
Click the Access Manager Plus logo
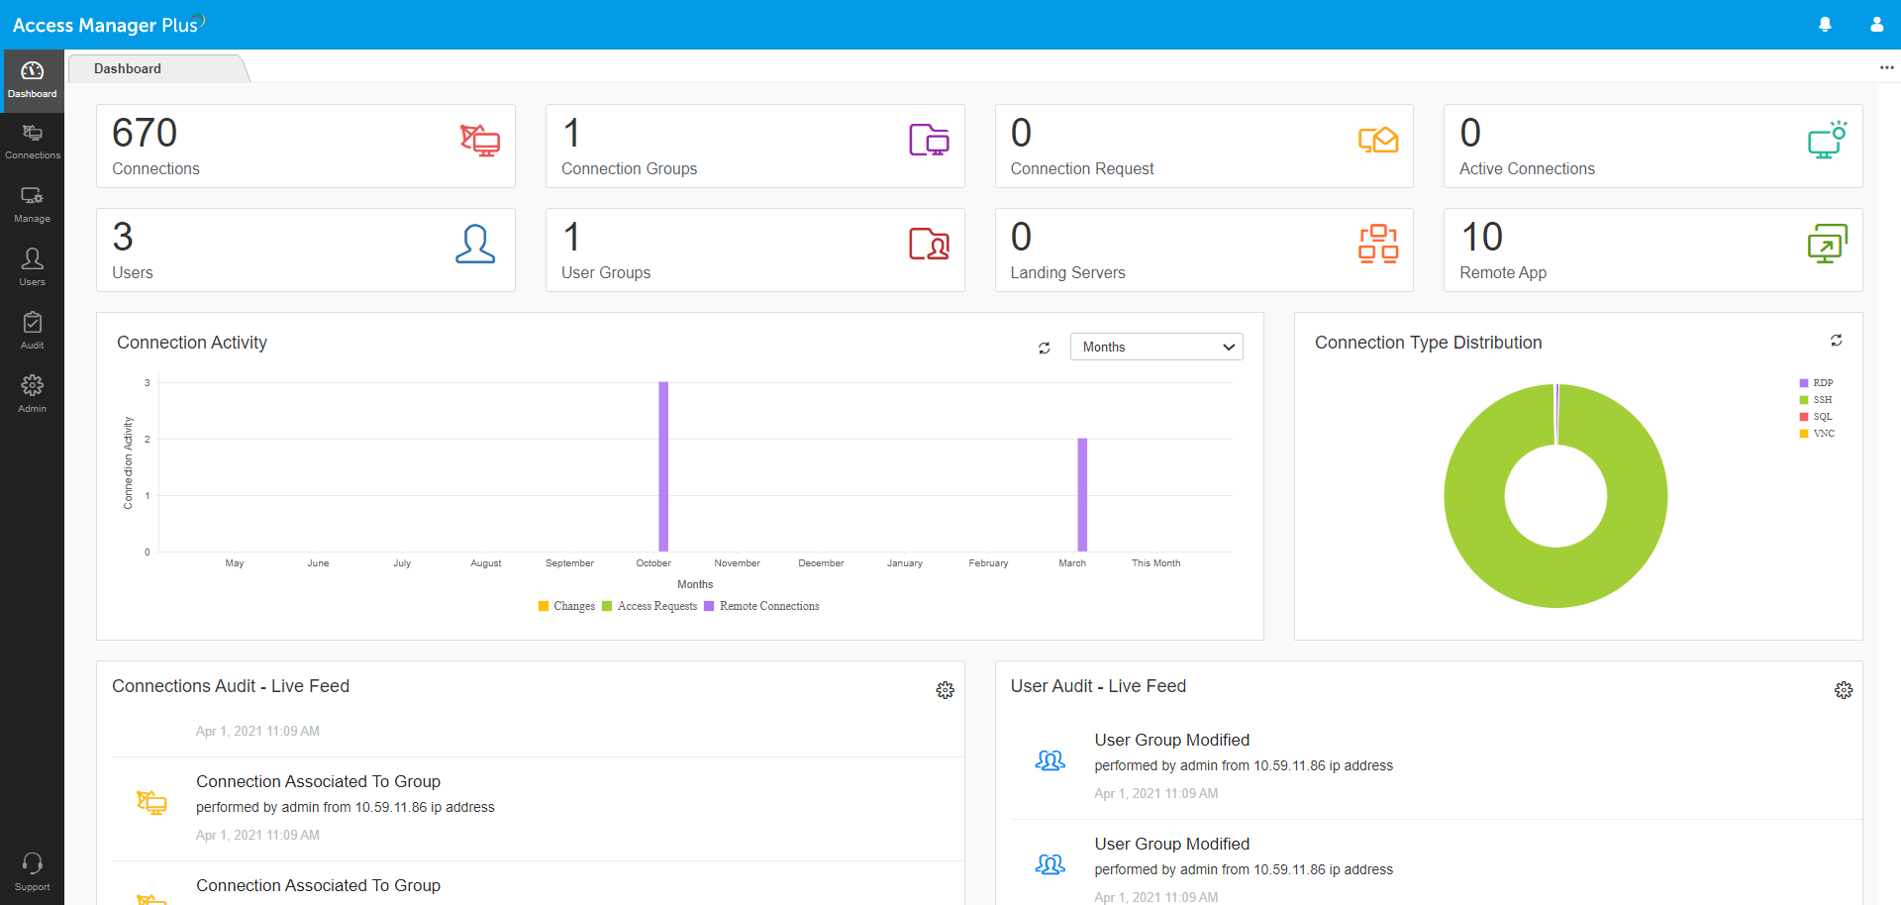coord(102,24)
